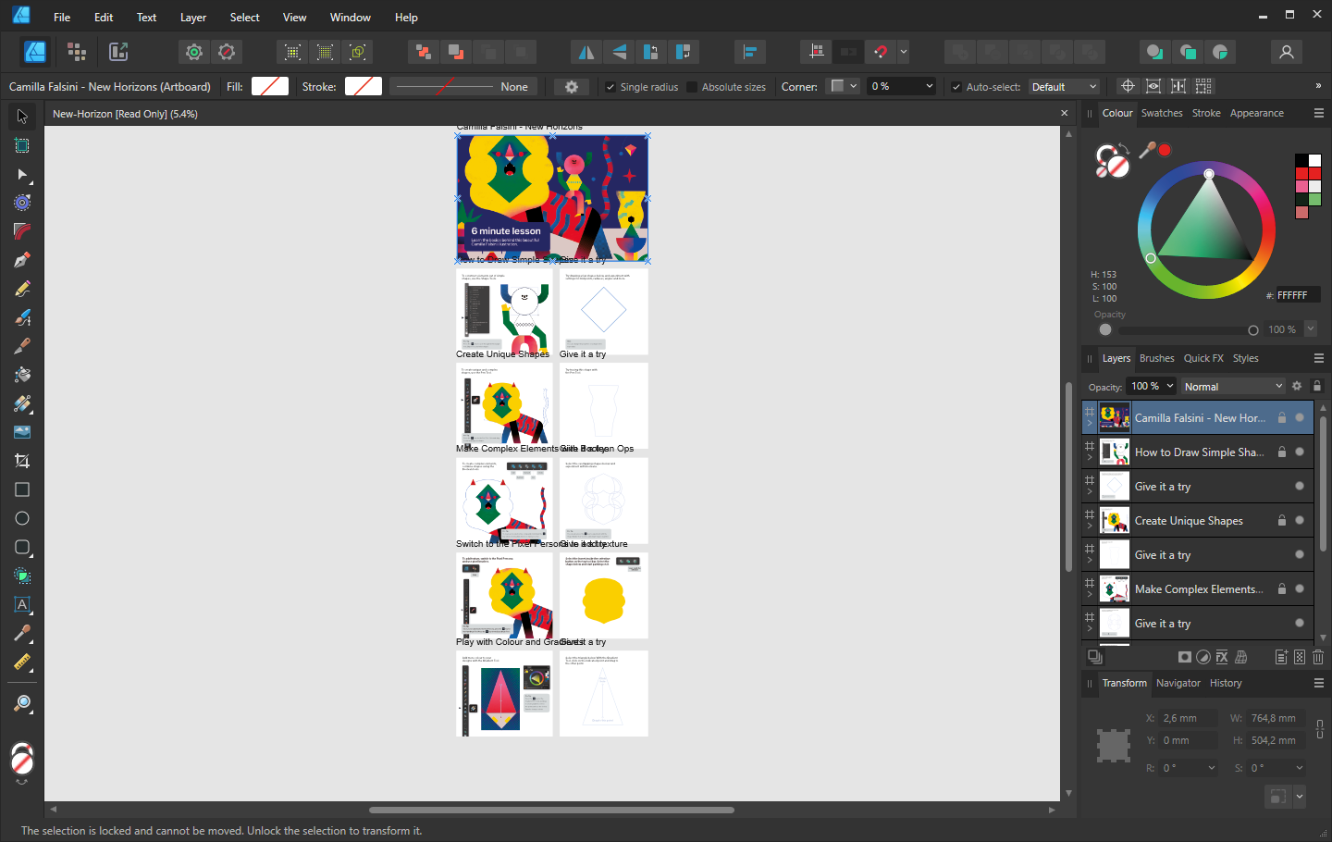This screenshot has height=842, width=1332.
Task: Select the Zoom tool
Action: point(22,703)
